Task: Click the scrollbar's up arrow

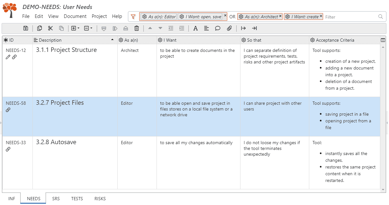Action: coord(383,47)
